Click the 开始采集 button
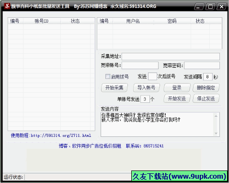 pyautogui.click(x=114, y=87)
